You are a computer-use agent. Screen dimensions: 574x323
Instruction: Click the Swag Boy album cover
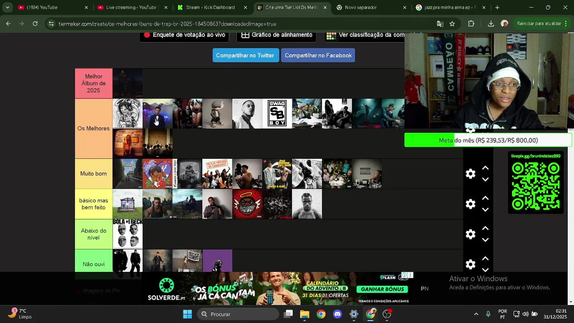(277, 113)
